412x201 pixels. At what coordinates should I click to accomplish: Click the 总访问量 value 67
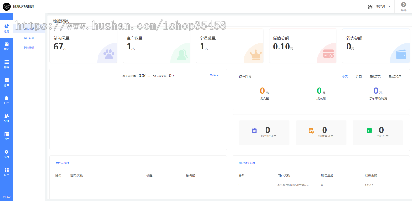(x=58, y=47)
